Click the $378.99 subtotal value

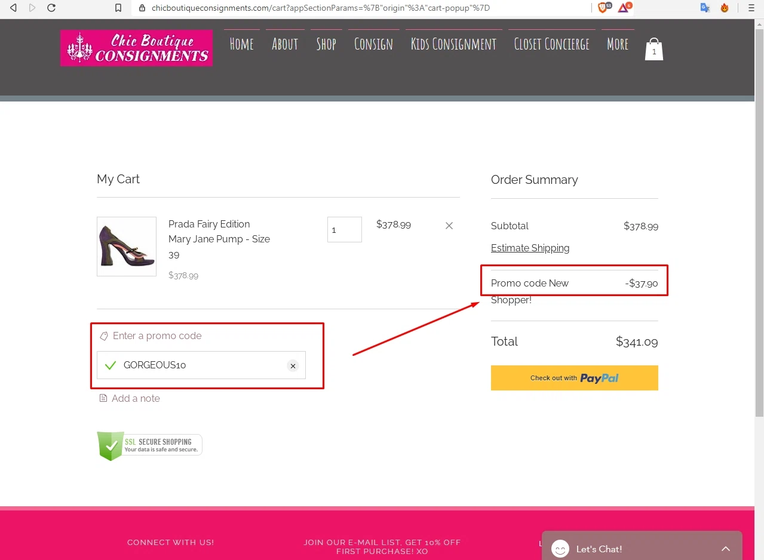[x=641, y=226]
